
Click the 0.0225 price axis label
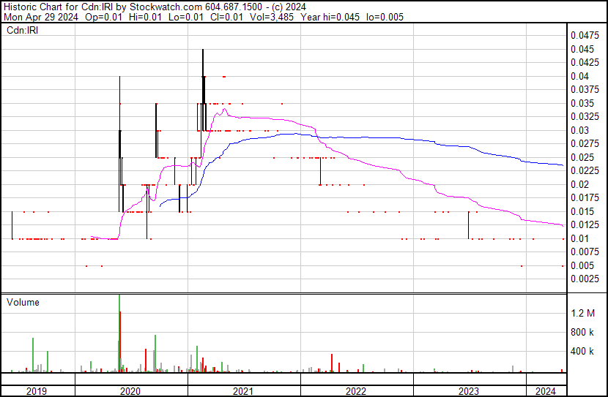[x=585, y=171]
